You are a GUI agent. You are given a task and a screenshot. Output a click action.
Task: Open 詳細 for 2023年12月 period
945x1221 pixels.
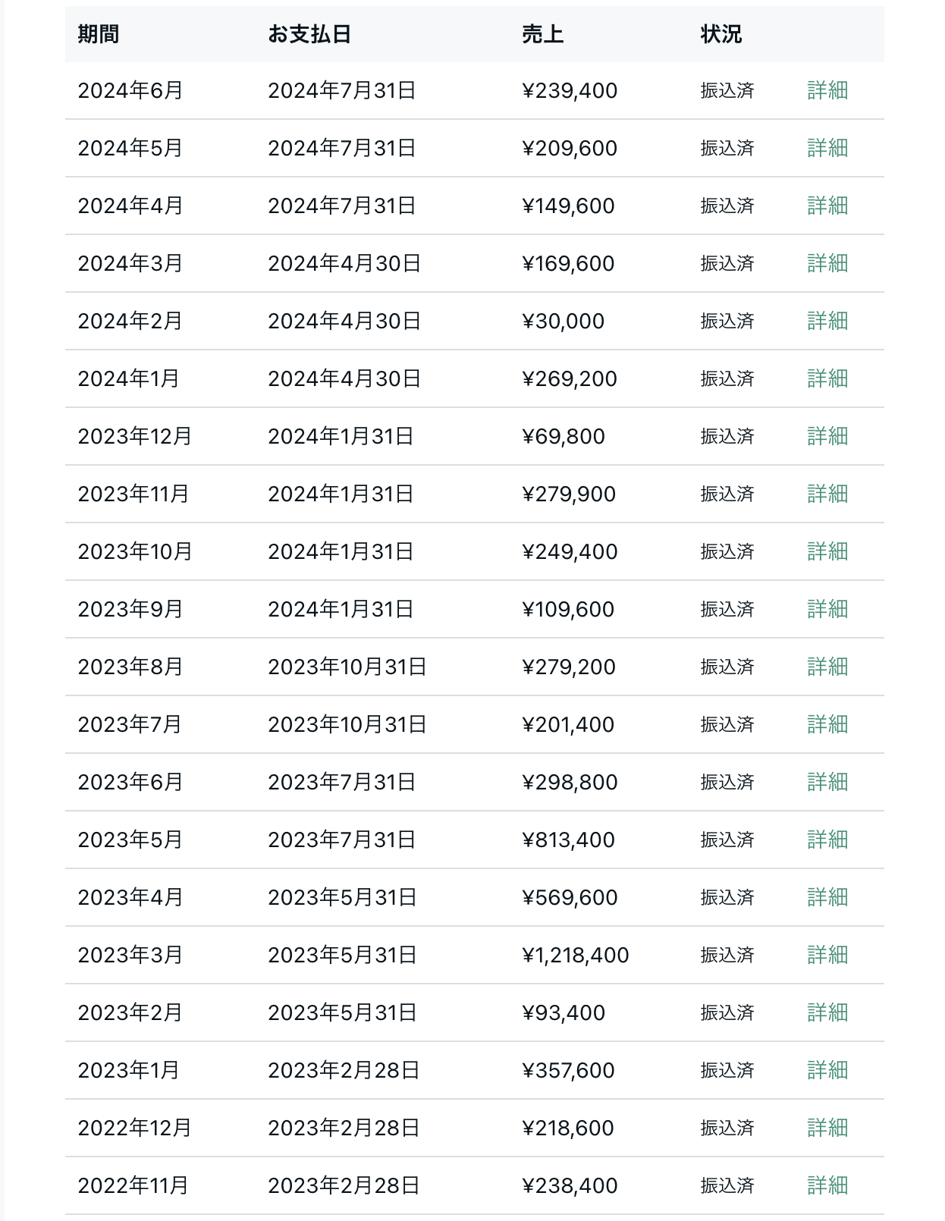pos(827,436)
